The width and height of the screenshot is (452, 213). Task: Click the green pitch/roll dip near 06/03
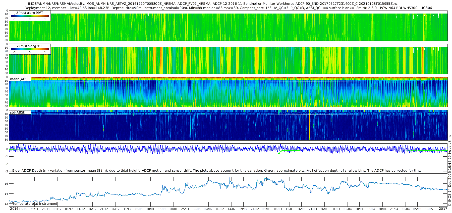pyautogui.click(x=279, y=153)
